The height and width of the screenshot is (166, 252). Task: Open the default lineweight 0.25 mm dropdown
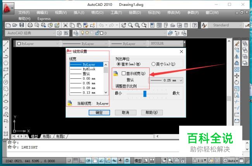point(166,80)
